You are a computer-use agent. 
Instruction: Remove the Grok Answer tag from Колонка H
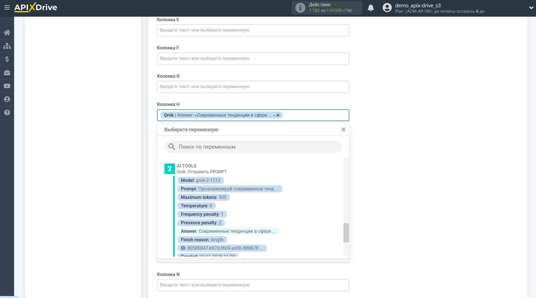pyautogui.click(x=278, y=115)
